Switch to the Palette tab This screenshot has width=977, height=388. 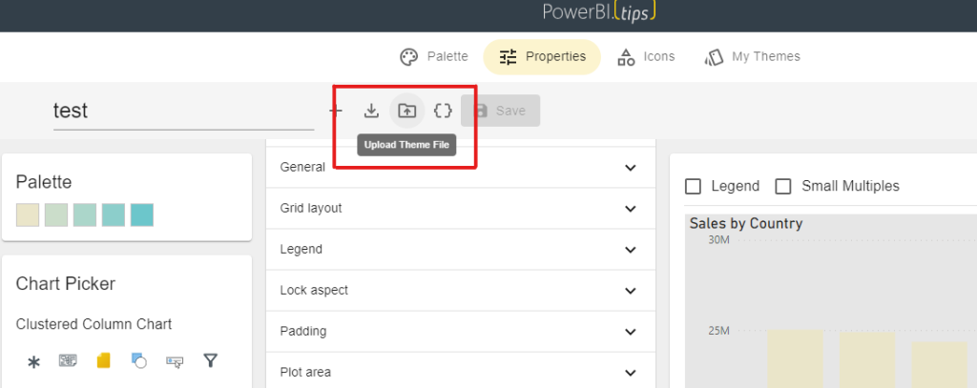point(434,56)
